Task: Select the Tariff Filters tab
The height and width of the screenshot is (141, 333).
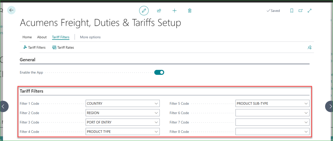Action: pyautogui.click(x=61, y=37)
